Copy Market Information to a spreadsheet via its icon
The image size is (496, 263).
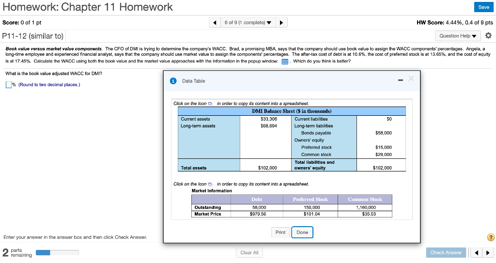coord(210,184)
